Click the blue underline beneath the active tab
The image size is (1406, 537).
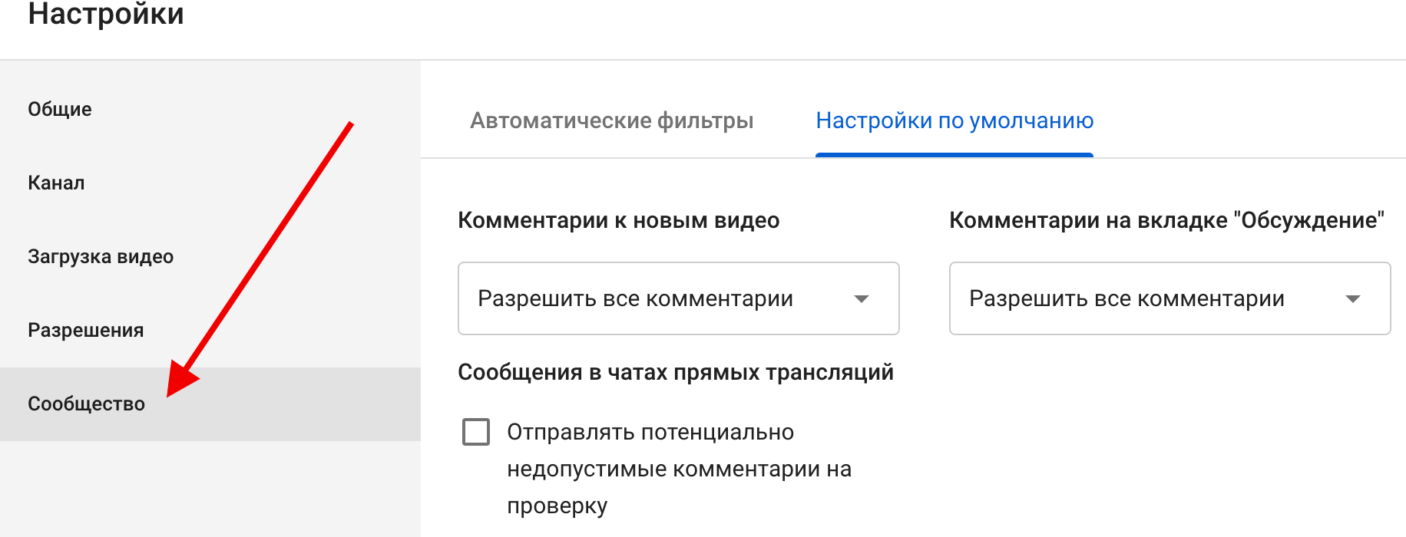954,155
